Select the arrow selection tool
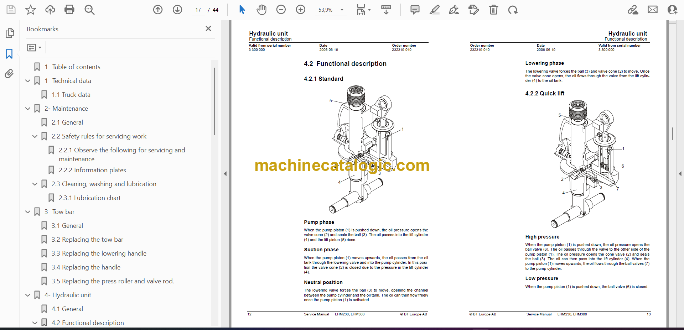Viewport: 684px width, 330px height. coord(242,10)
